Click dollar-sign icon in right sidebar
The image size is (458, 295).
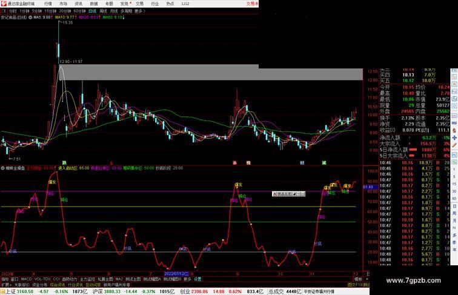click(454, 131)
